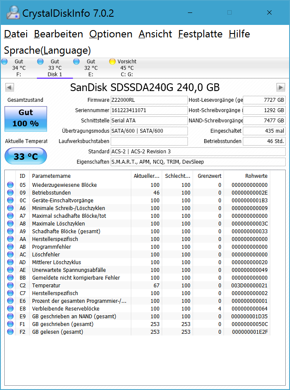
Task: Click the 33 °C temperature button
Action: [x=26, y=156]
